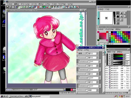Viewport: 131px width, 98px height.
Task: Select the solid black circle pen tip
Action: point(118,16)
